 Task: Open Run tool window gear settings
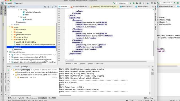[x=149, y=66]
